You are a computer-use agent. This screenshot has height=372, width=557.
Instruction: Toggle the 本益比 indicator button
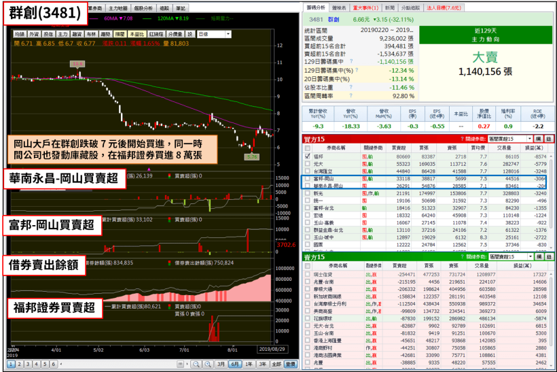[137, 34]
